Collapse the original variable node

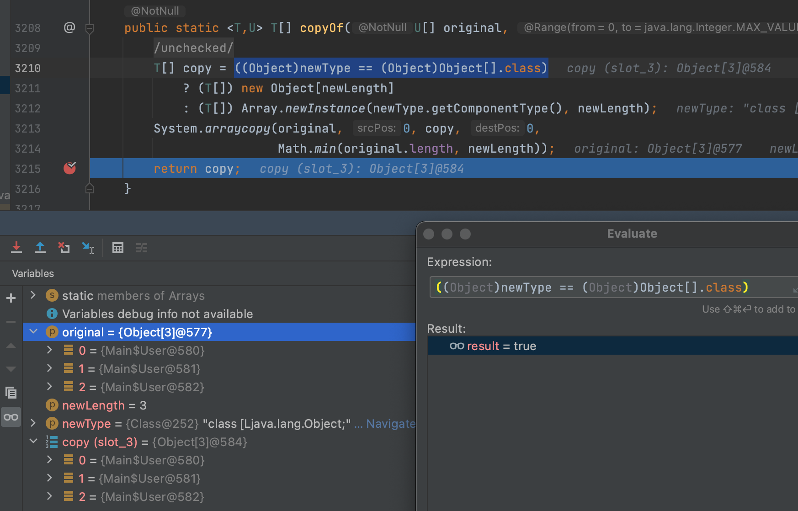pos(33,332)
